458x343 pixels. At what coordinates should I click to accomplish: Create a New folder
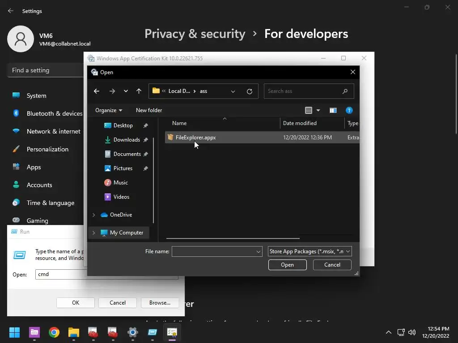coord(149,110)
